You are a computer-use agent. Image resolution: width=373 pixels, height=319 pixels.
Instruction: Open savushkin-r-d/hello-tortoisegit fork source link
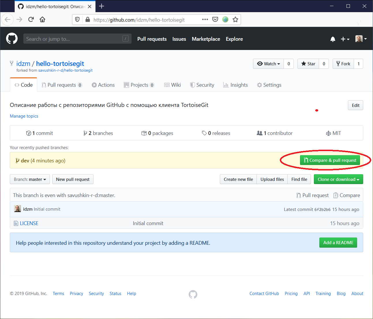tap(65, 70)
